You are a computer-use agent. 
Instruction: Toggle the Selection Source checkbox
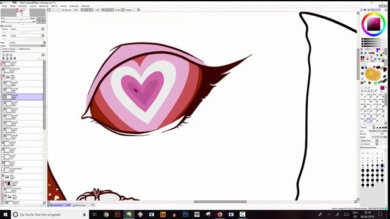[x=1, y=51]
